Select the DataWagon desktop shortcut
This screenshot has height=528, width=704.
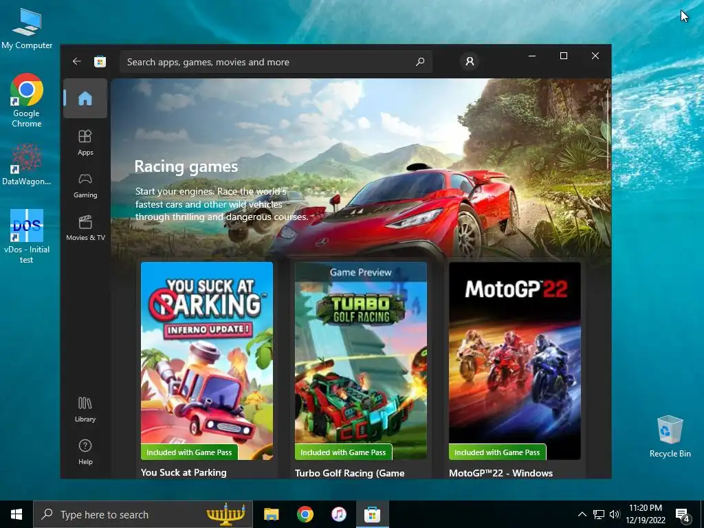pyautogui.click(x=27, y=165)
